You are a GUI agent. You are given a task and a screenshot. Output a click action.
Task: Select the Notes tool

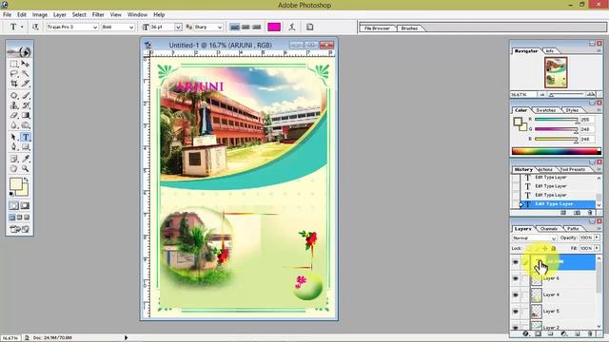tap(14, 159)
